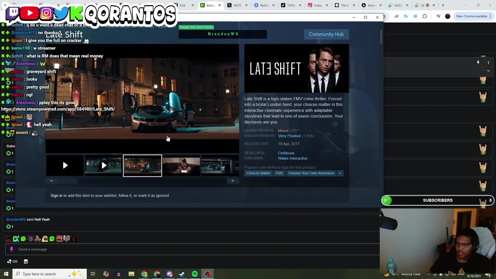Open Spotify from the taskbar
The width and height of the screenshot is (496, 279).
(x=195, y=274)
